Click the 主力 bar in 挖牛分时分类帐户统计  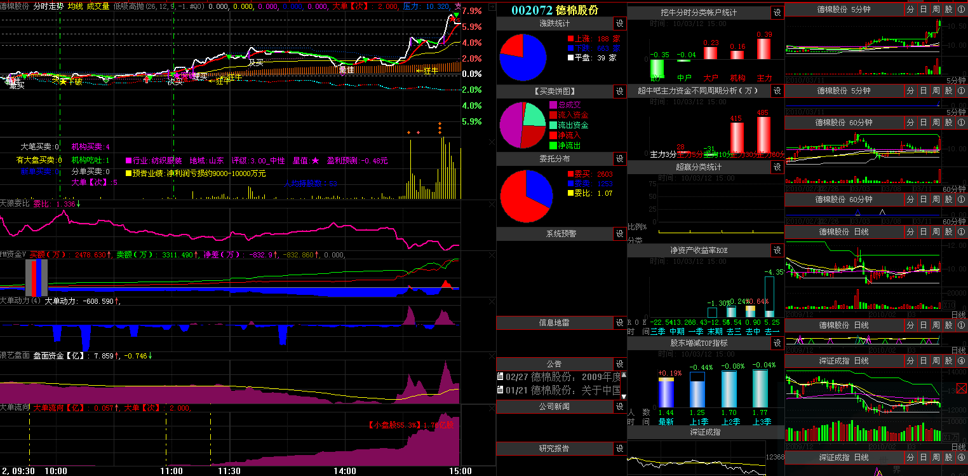(x=765, y=49)
